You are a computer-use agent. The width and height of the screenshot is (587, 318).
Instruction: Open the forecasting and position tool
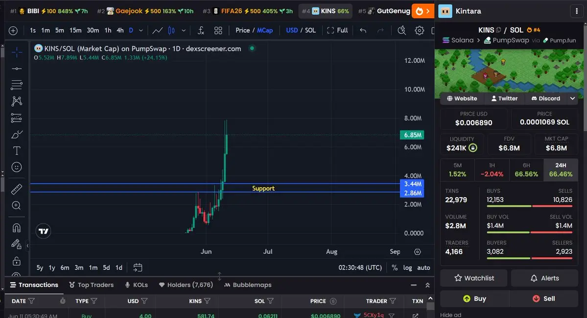coord(17,118)
